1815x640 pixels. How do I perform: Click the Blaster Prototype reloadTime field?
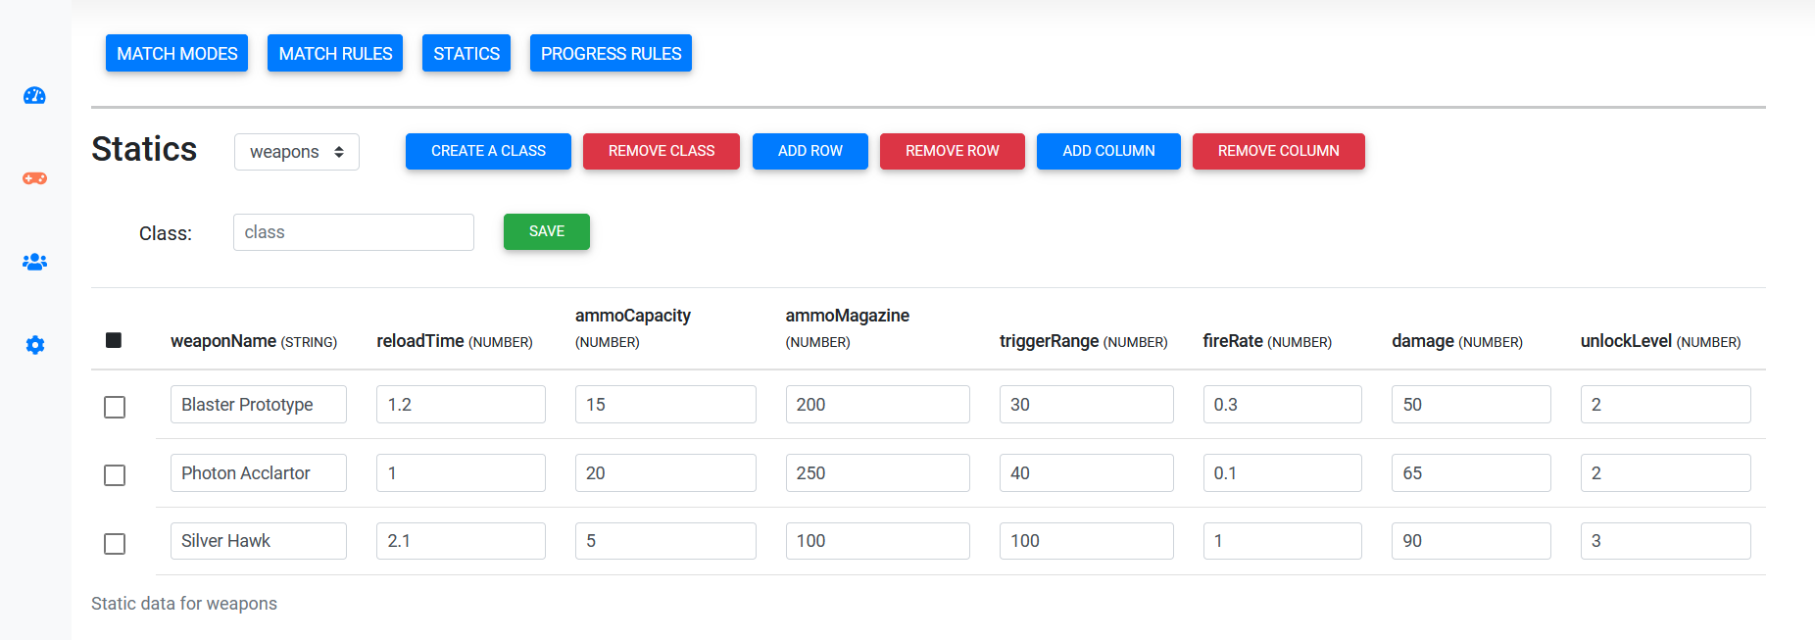click(x=460, y=405)
